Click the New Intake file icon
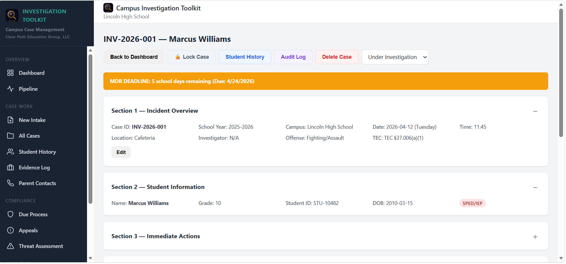The width and height of the screenshot is (566, 264). click(10, 120)
